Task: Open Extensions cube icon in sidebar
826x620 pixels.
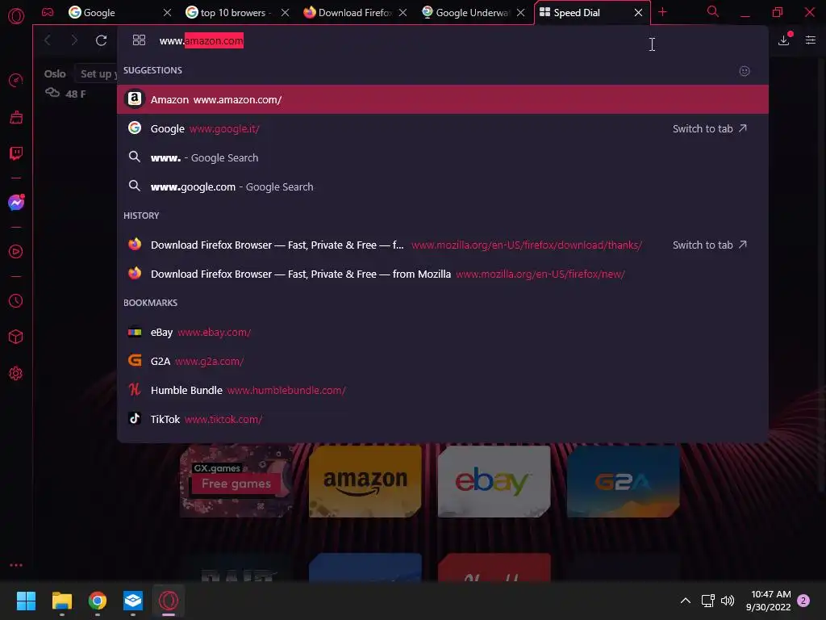Action: (16, 337)
